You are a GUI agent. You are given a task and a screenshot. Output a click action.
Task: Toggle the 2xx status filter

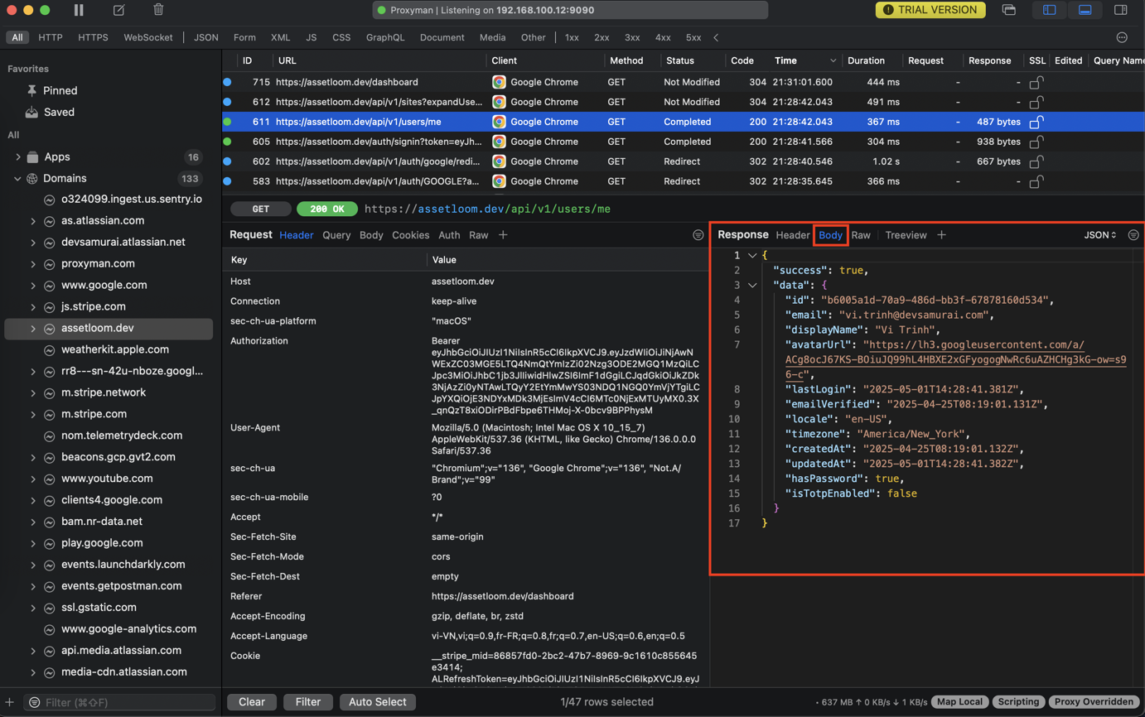pos(601,37)
